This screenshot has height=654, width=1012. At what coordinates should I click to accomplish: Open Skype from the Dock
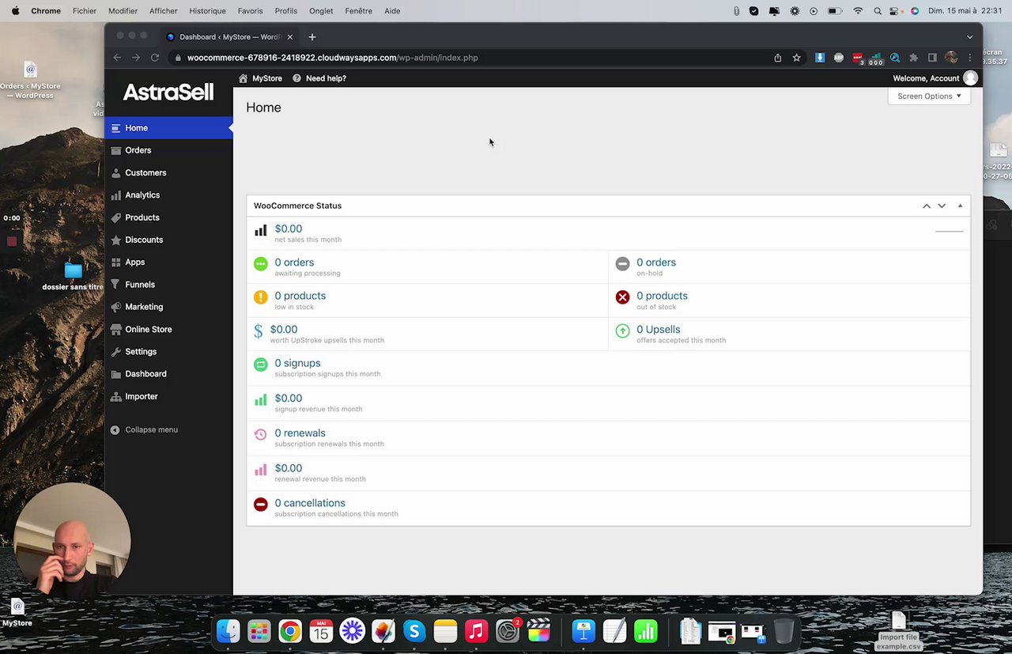pyautogui.click(x=414, y=631)
